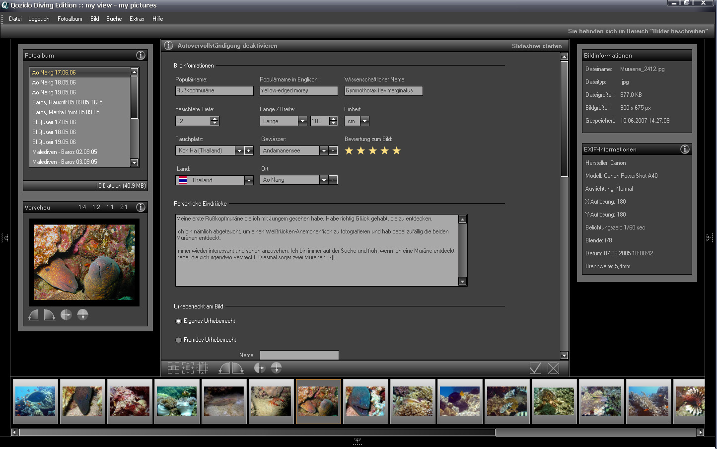Rate the picture with the fifth star

pos(396,151)
